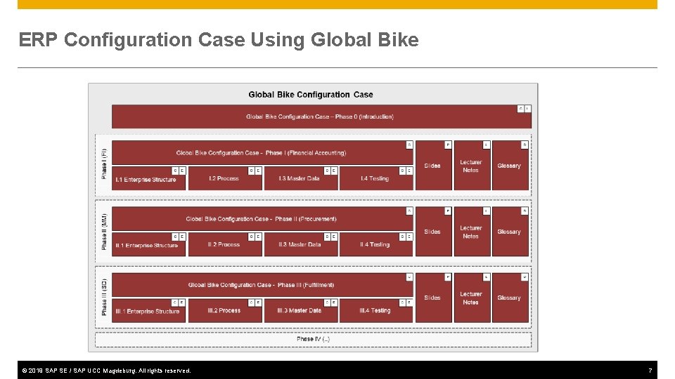675x379 pixels.
Task: Click the corner badge on Phase III Fulfilment header
Action: click(x=409, y=277)
